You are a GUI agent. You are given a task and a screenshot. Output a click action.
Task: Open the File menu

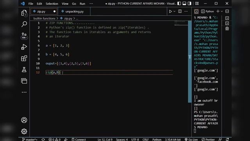[x=31, y=4]
